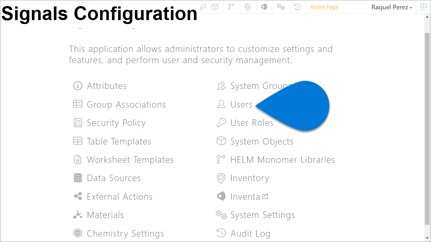Click the clock icon beside Audit Log
Viewport: 431px width, 242px height.
(x=221, y=233)
